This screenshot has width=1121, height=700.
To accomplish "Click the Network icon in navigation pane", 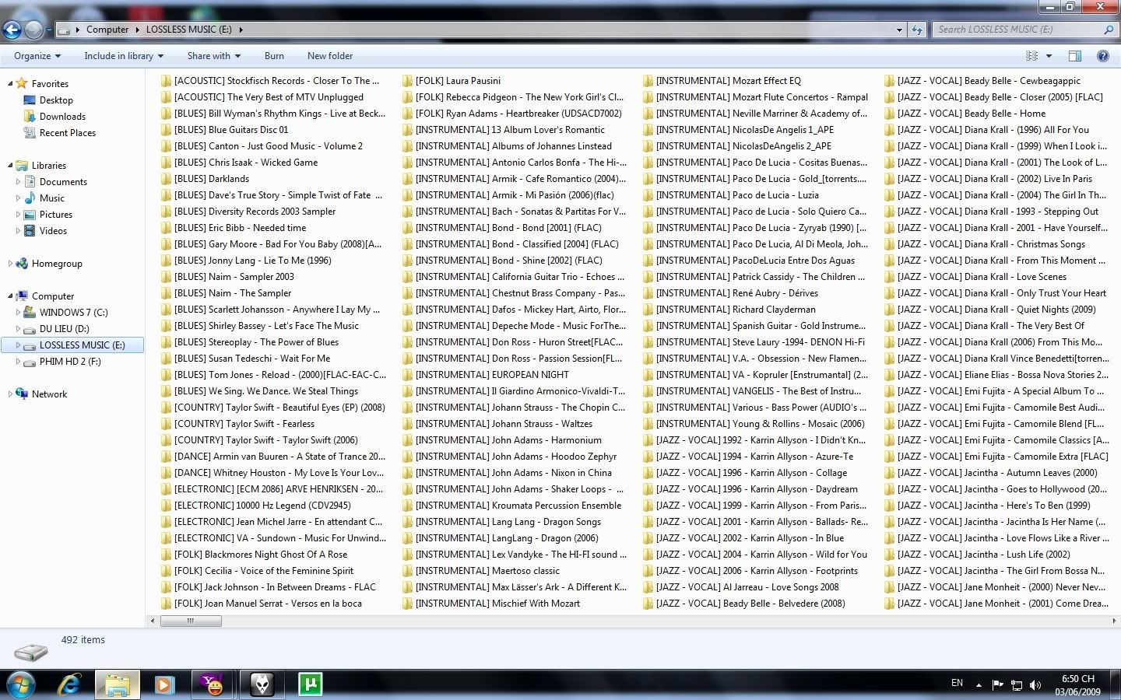I will point(22,394).
